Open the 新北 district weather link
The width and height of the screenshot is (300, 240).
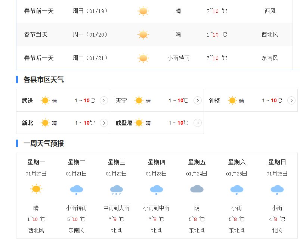pyautogui.click(x=27, y=123)
